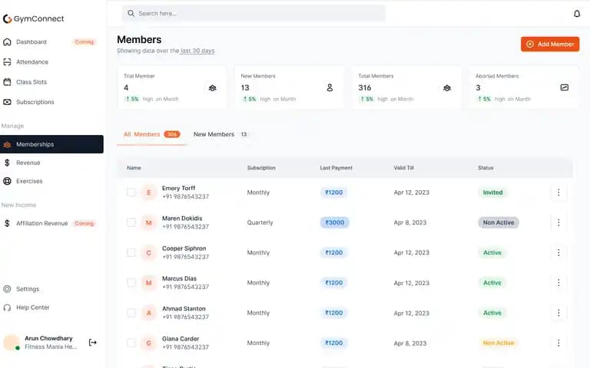The height and width of the screenshot is (368, 590).
Task: Open the last 30 days range selector
Action: point(197,51)
